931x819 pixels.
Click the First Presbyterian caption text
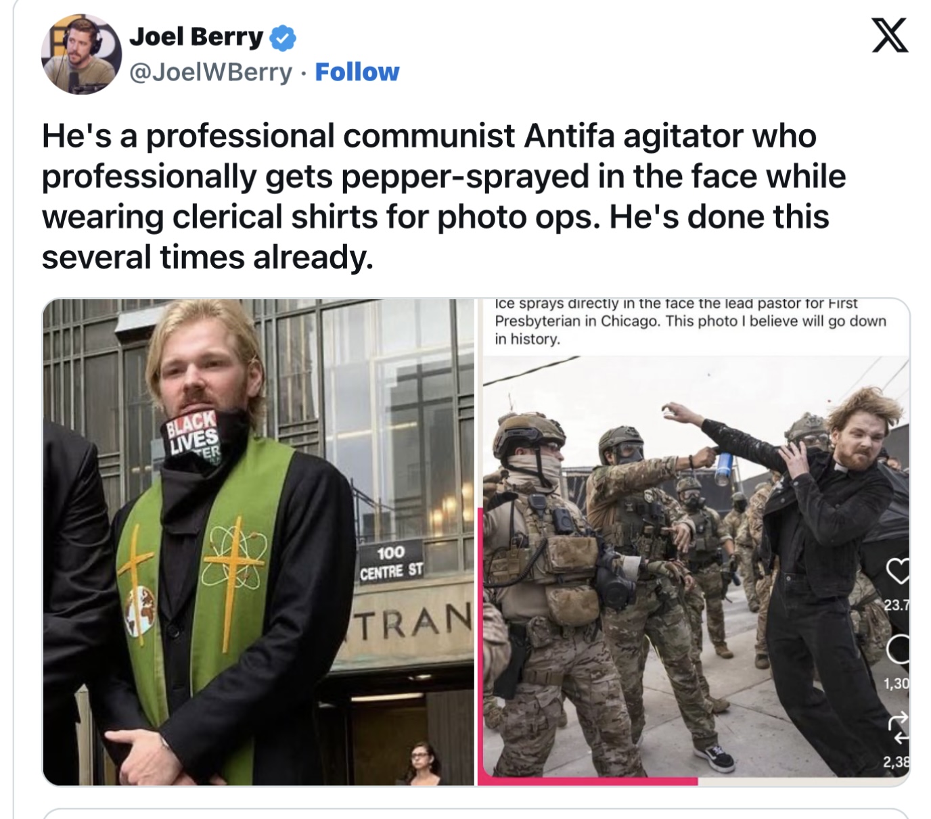(690, 321)
